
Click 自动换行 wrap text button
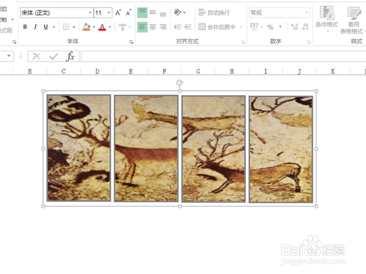pos(214,13)
